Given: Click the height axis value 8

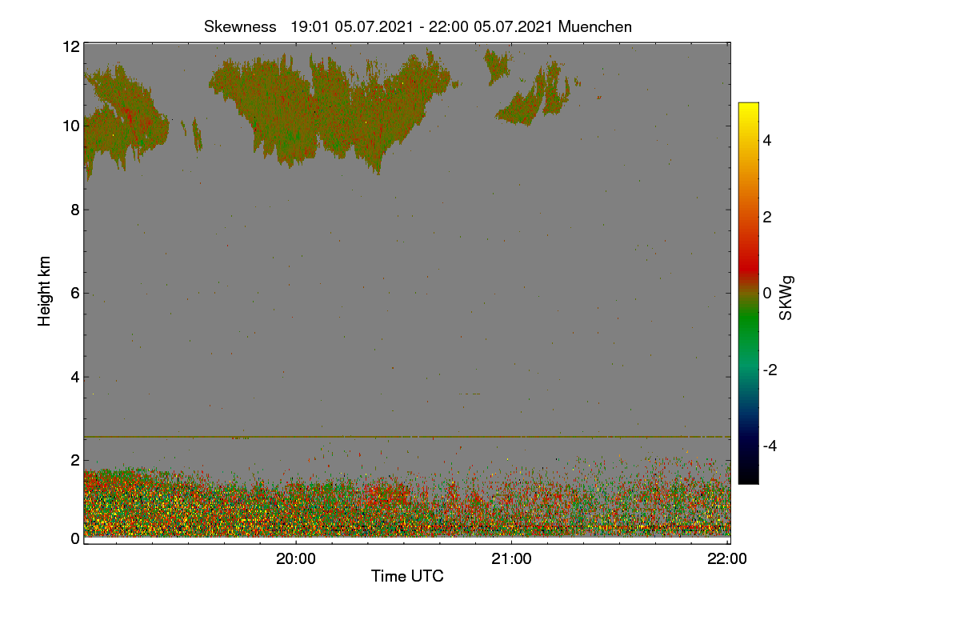Looking at the screenshot, I should tap(74, 210).
